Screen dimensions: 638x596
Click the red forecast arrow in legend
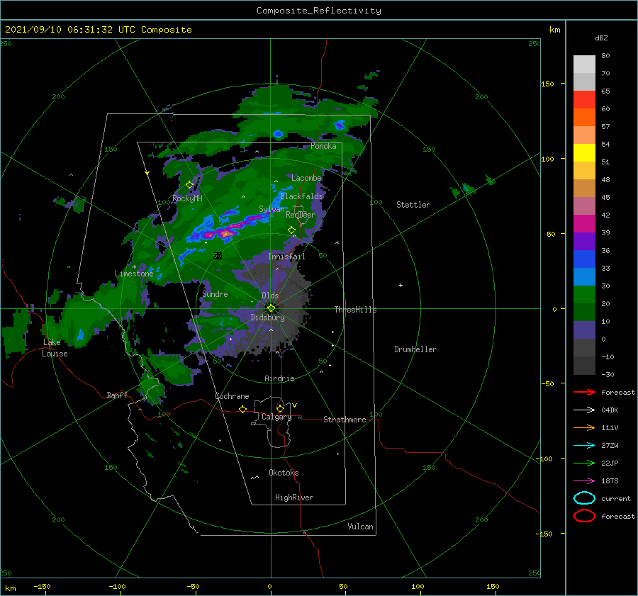coord(584,392)
